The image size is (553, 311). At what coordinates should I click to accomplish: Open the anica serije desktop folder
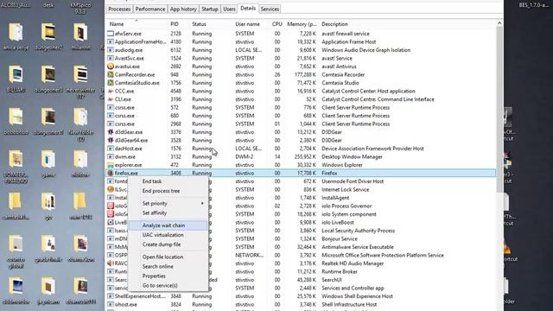[16, 36]
